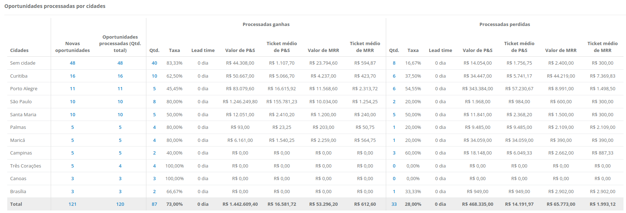Open Campinas lost Qtd. link
The width and height of the screenshot is (626, 213).
click(x=394, y=153)
